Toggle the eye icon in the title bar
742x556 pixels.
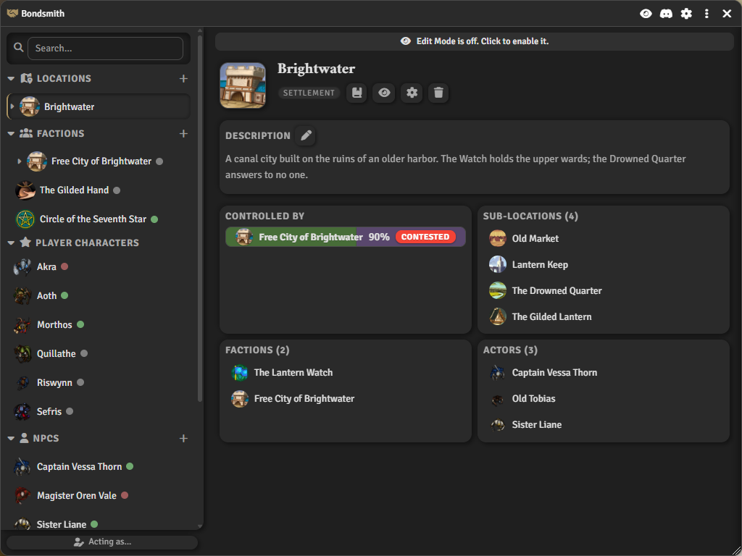click(646, 14)
